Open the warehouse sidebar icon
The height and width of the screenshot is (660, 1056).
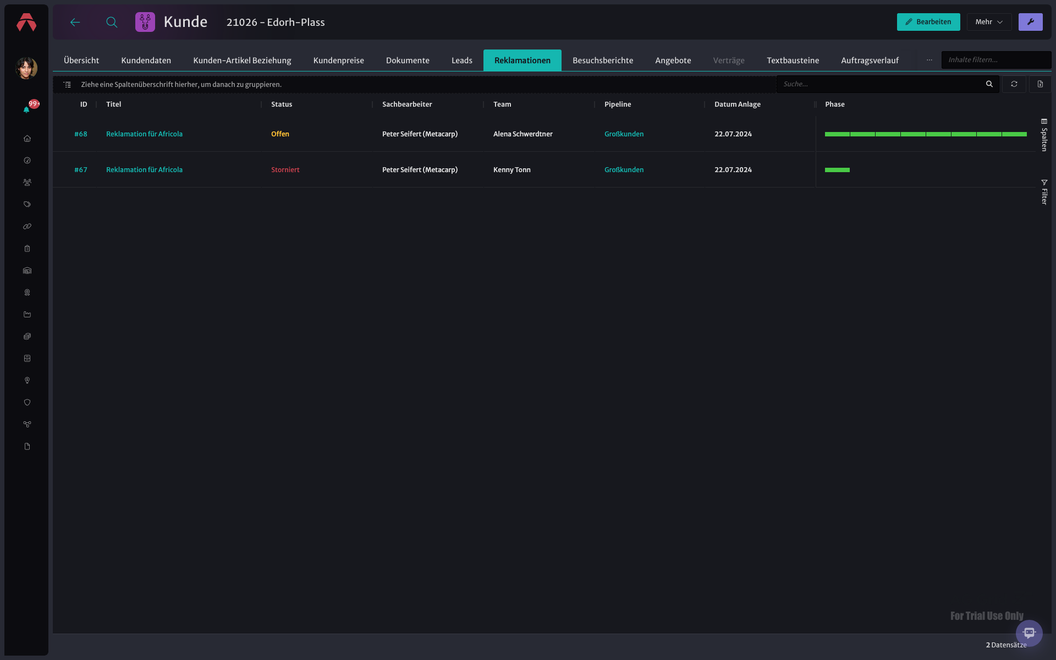pyautogui.click(x=27, y=271)
